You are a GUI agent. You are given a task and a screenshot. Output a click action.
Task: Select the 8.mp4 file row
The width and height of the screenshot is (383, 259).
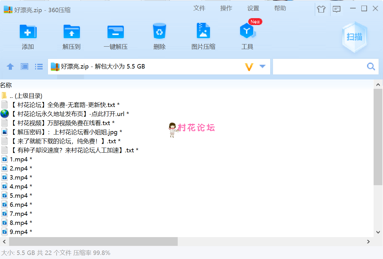point(187,223)
